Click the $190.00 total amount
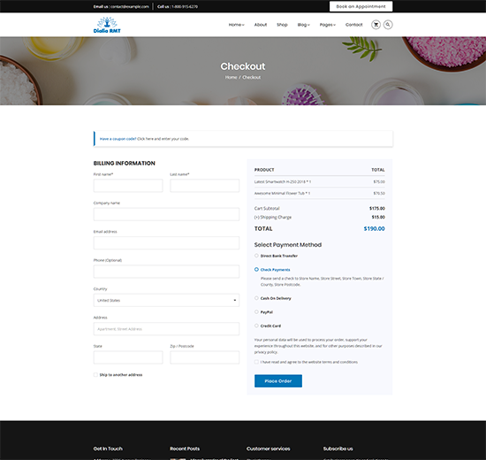486x460 pixels. tap(374, 229)
